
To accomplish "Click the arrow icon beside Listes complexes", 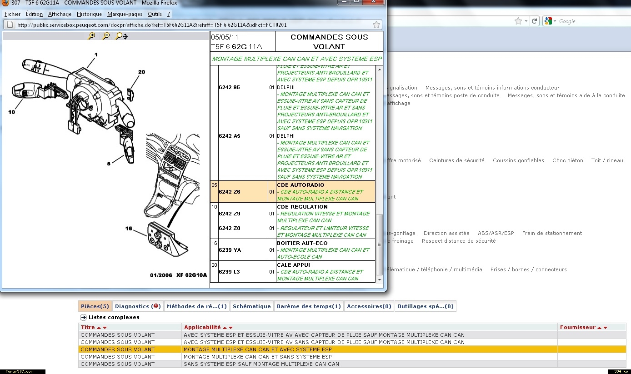I will [x=83, y=317].
